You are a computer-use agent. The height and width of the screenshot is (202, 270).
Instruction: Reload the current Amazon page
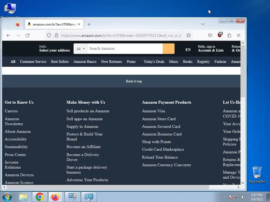click(27, 36)
